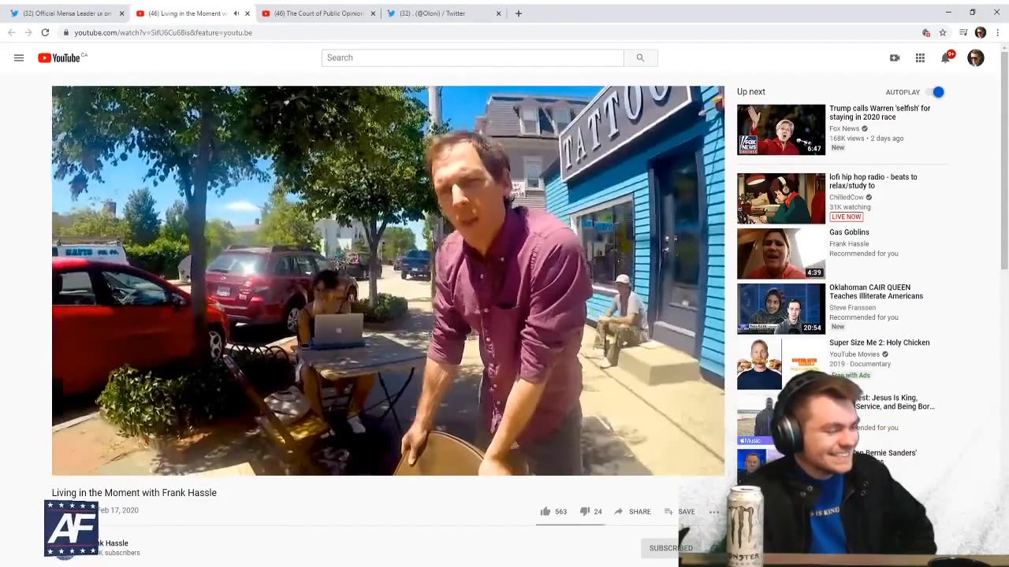This screenshot has height=567, width=1009.
Task: Click the ChilledCow channel name
Action: coord(846,198)
